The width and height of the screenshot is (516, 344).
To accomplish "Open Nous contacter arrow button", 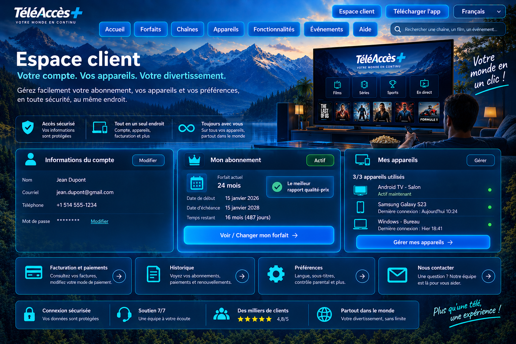I will [488, 276].
